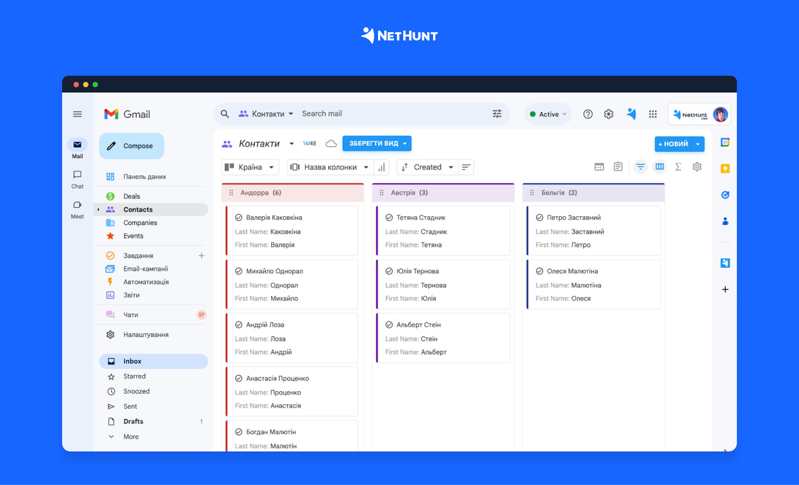Image resolution: width=799 pixels, height=485 pixels.
Task: Open the Чати item with 57 badge
Action: (x=155, y=315)
